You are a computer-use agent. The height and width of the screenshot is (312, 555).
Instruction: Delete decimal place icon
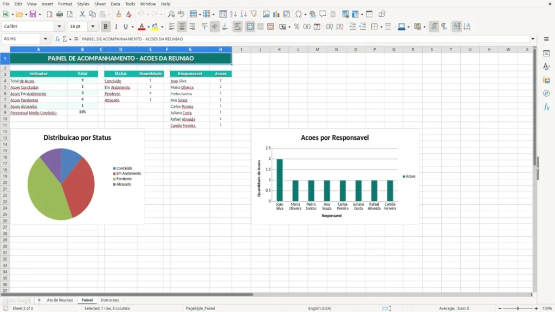pyautogui.click(x=340, y=27)
